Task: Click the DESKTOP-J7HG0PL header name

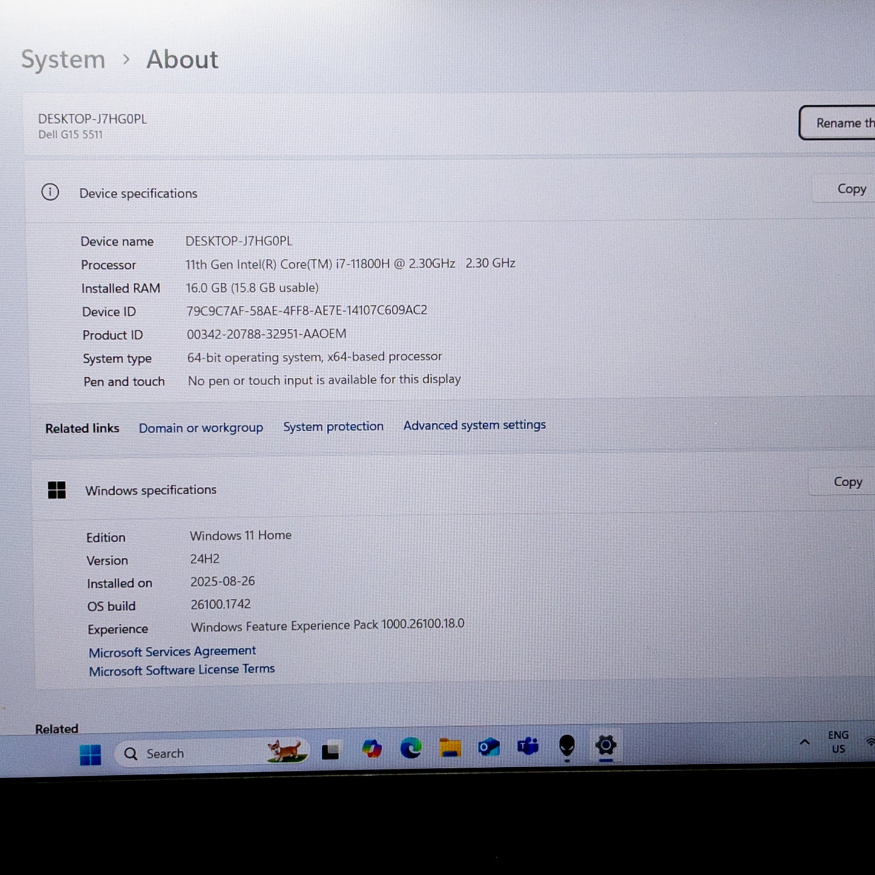Action: [x=93, y=119]
